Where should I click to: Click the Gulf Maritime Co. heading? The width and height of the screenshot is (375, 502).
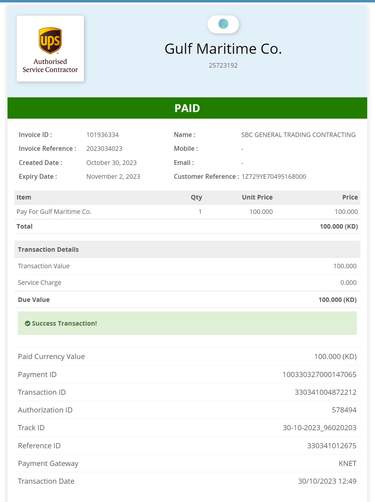(223, 49)
